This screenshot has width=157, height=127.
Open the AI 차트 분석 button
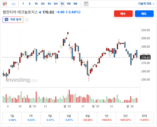click(13, 20)
